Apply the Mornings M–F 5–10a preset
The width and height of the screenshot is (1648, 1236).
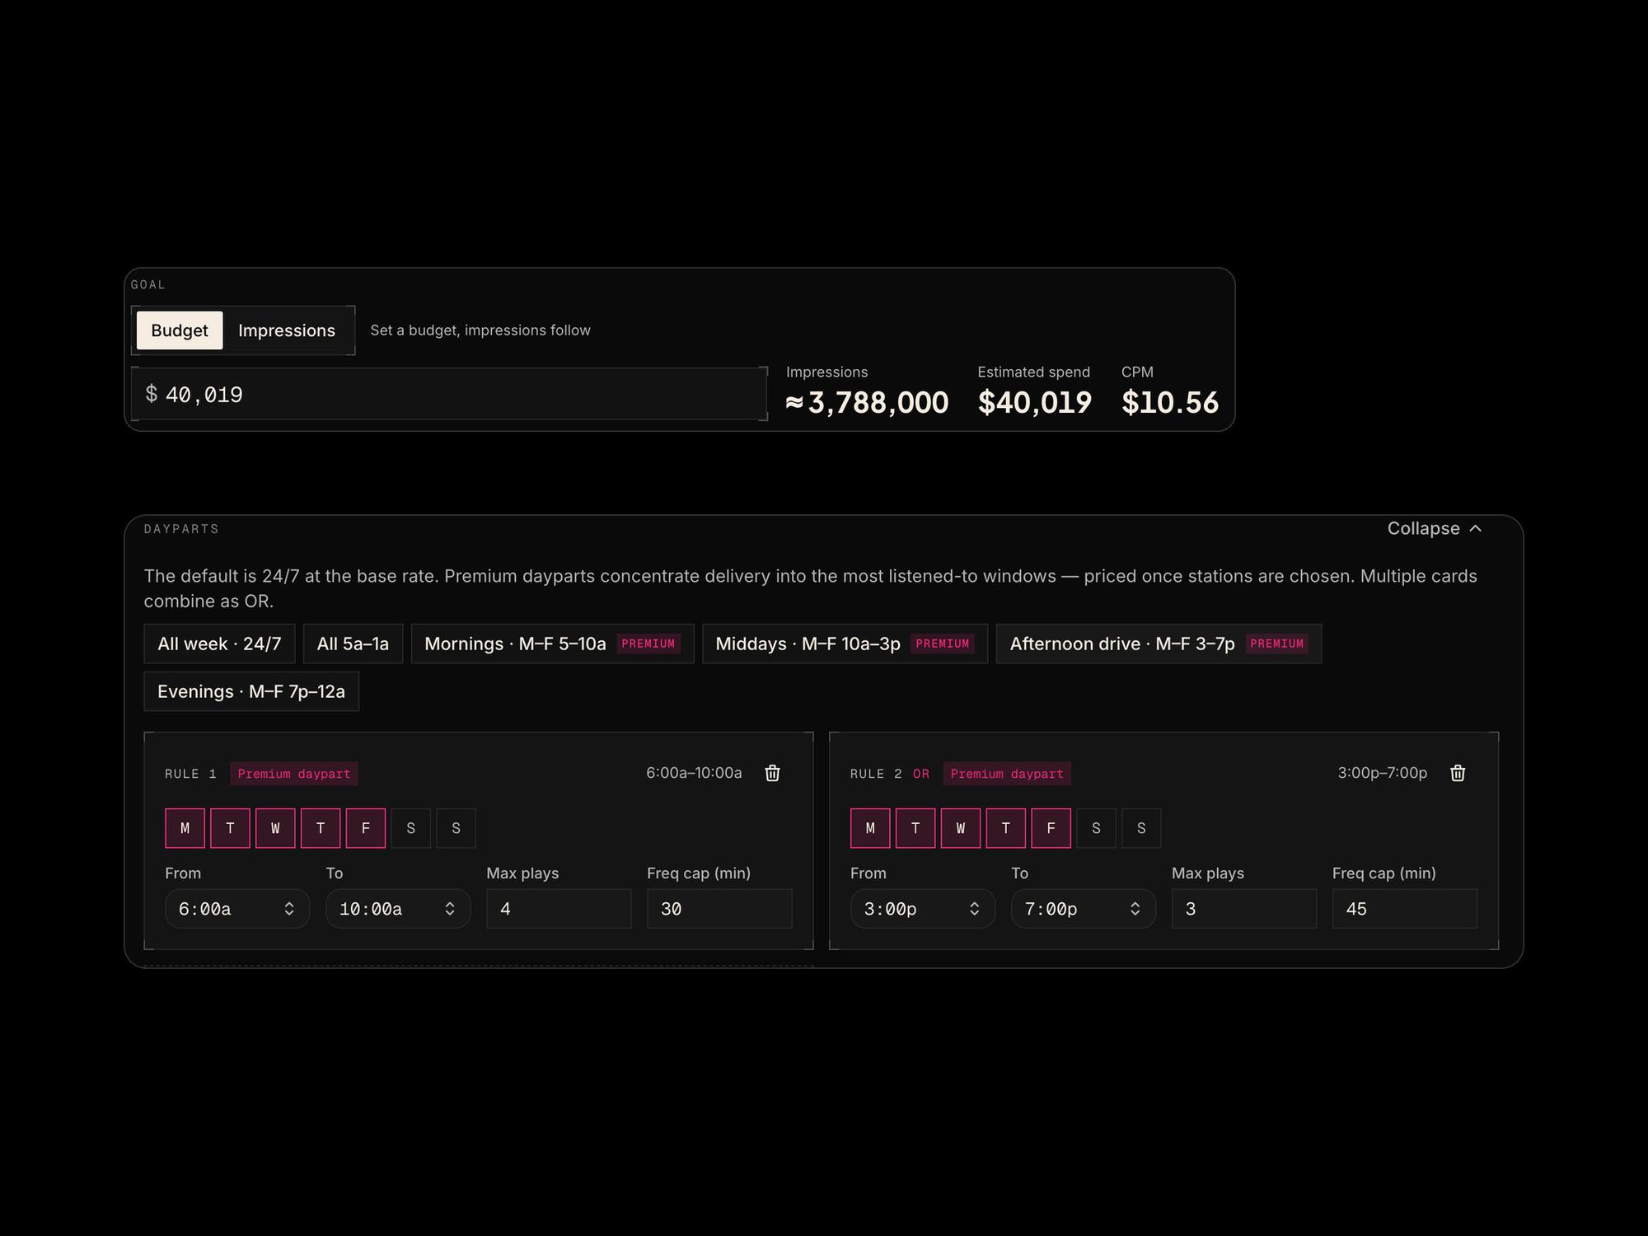click(552, 644)
